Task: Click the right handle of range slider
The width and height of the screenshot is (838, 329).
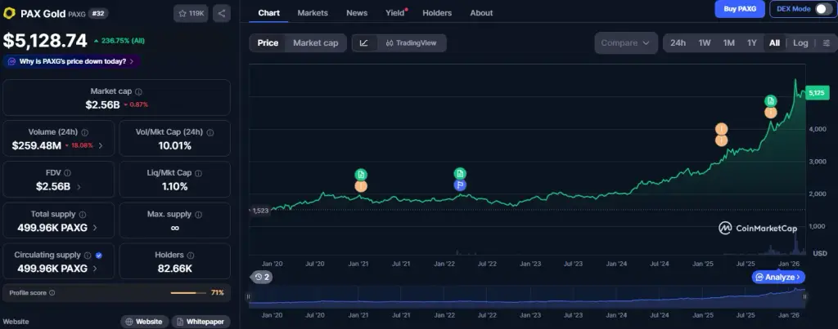Action: (x=804, y=297)
